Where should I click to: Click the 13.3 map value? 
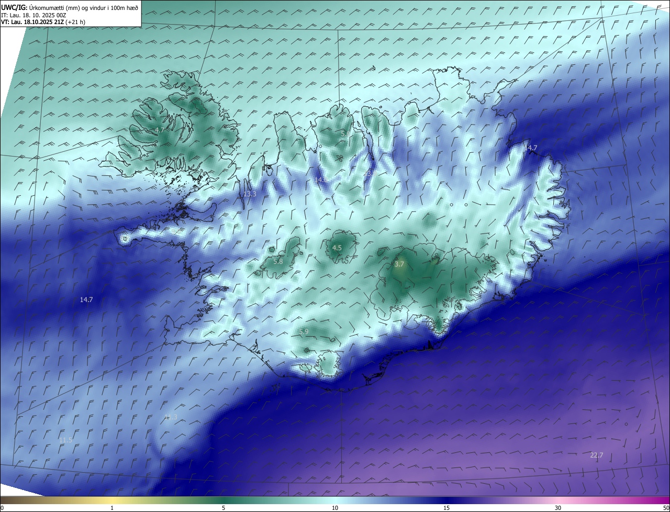[250, 194]
